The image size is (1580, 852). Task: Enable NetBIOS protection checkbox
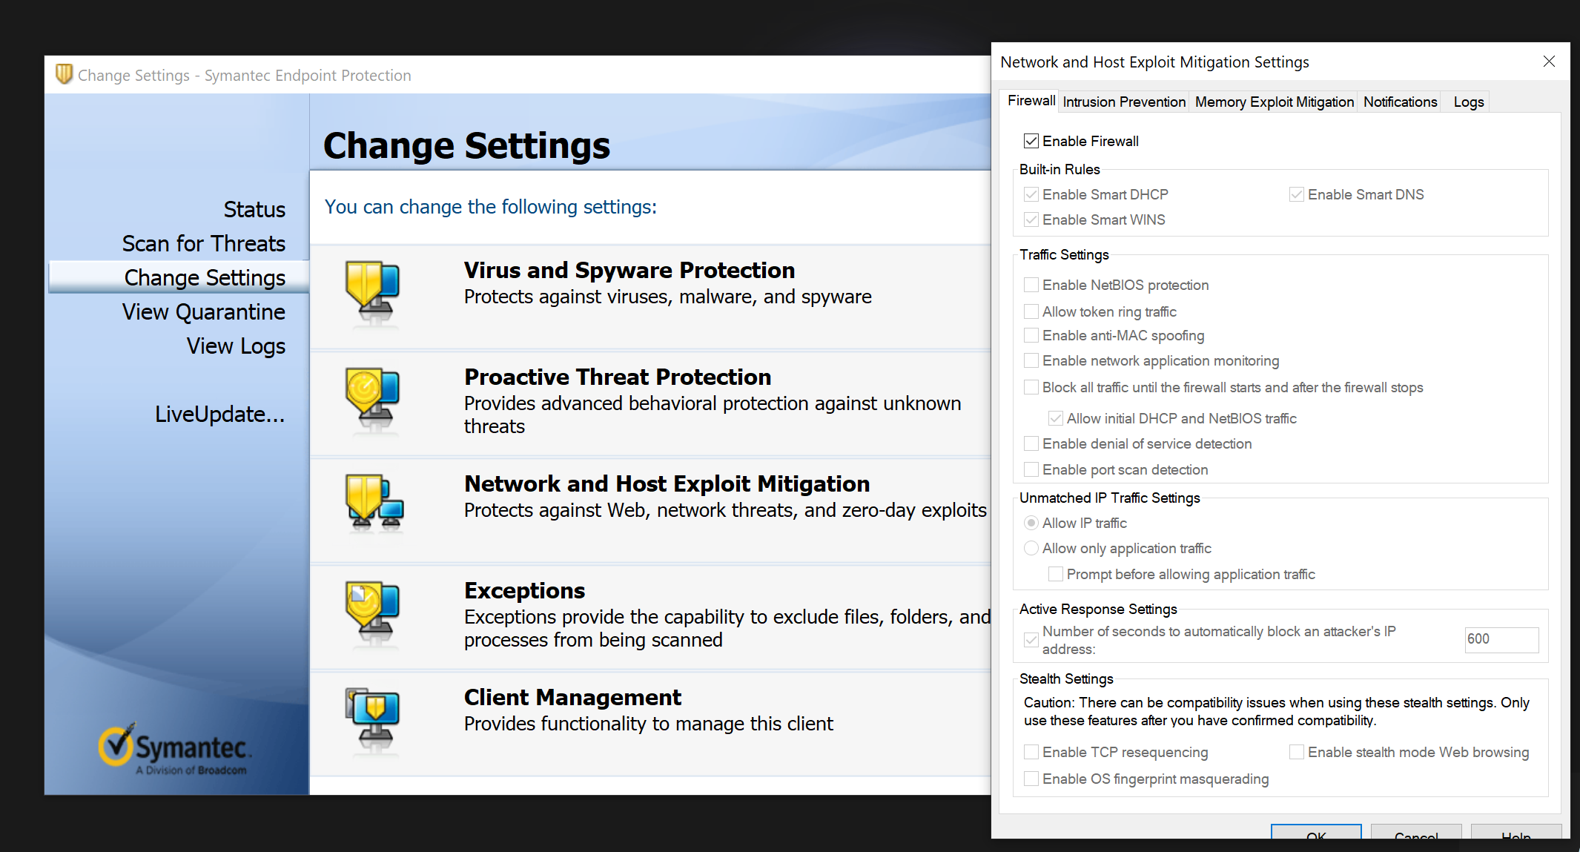point(1031,285)
